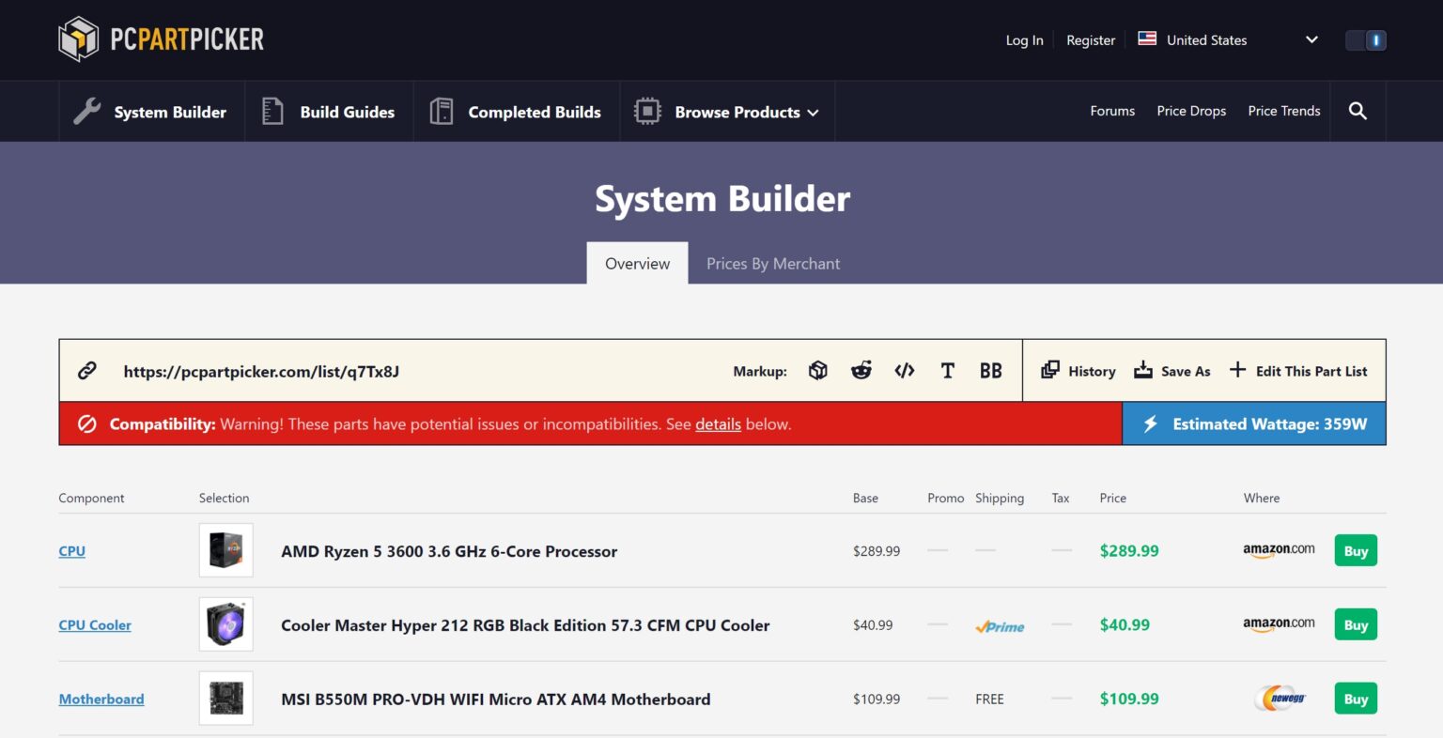This screenshot has height=738, width=1443.
Task: Toggle the dark mode switch
Action: 1365,40
